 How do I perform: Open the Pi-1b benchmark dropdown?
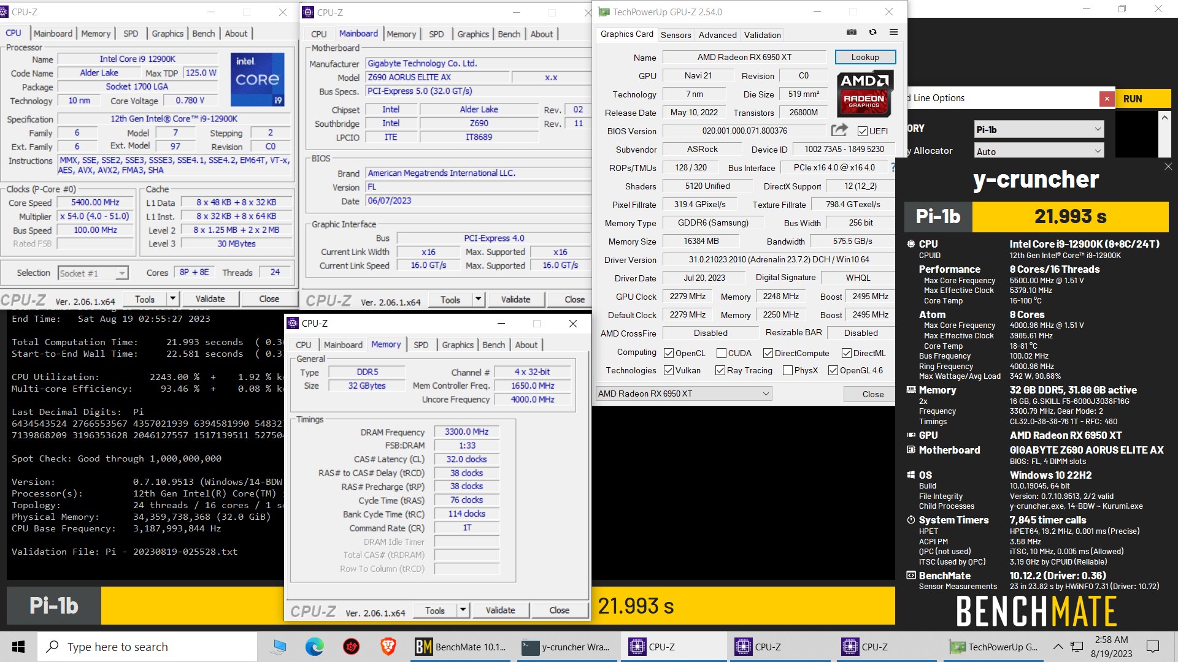point(1039,129)
